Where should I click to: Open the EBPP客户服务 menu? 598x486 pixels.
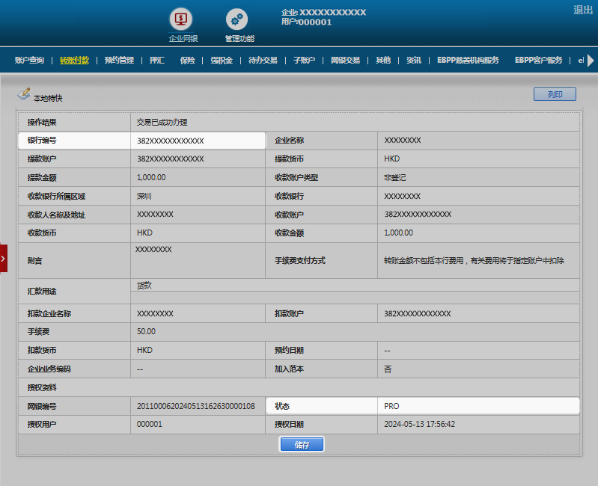point(538,60)
